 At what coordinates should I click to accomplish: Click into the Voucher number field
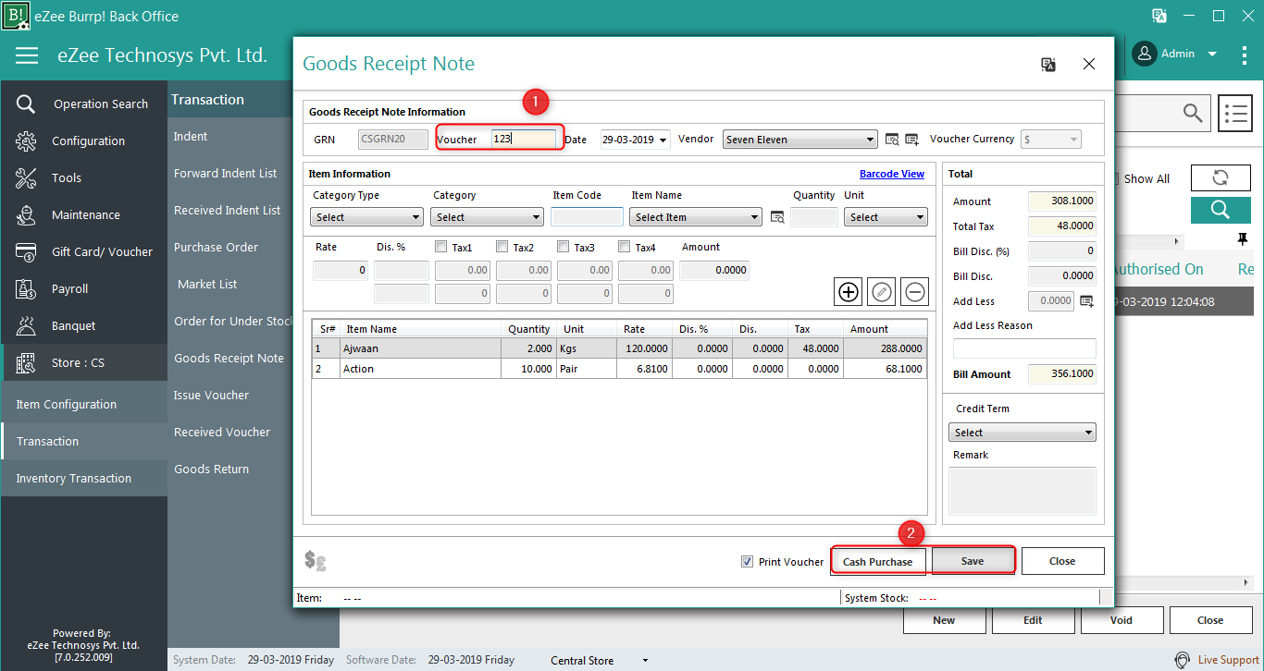click(524, 140)
